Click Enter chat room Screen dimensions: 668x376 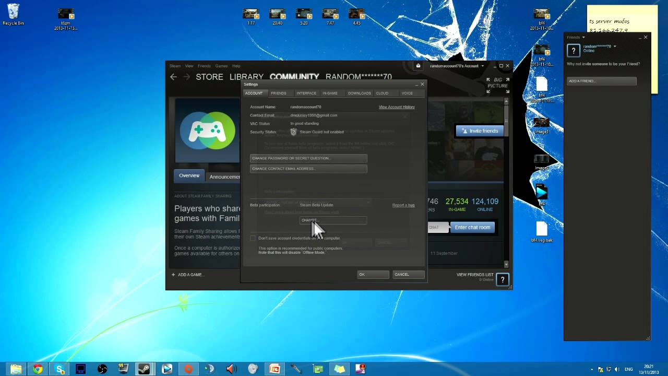click(x=472, y=227)
